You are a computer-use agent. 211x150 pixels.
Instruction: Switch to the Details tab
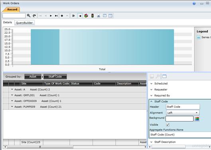(x=8, y=22)
